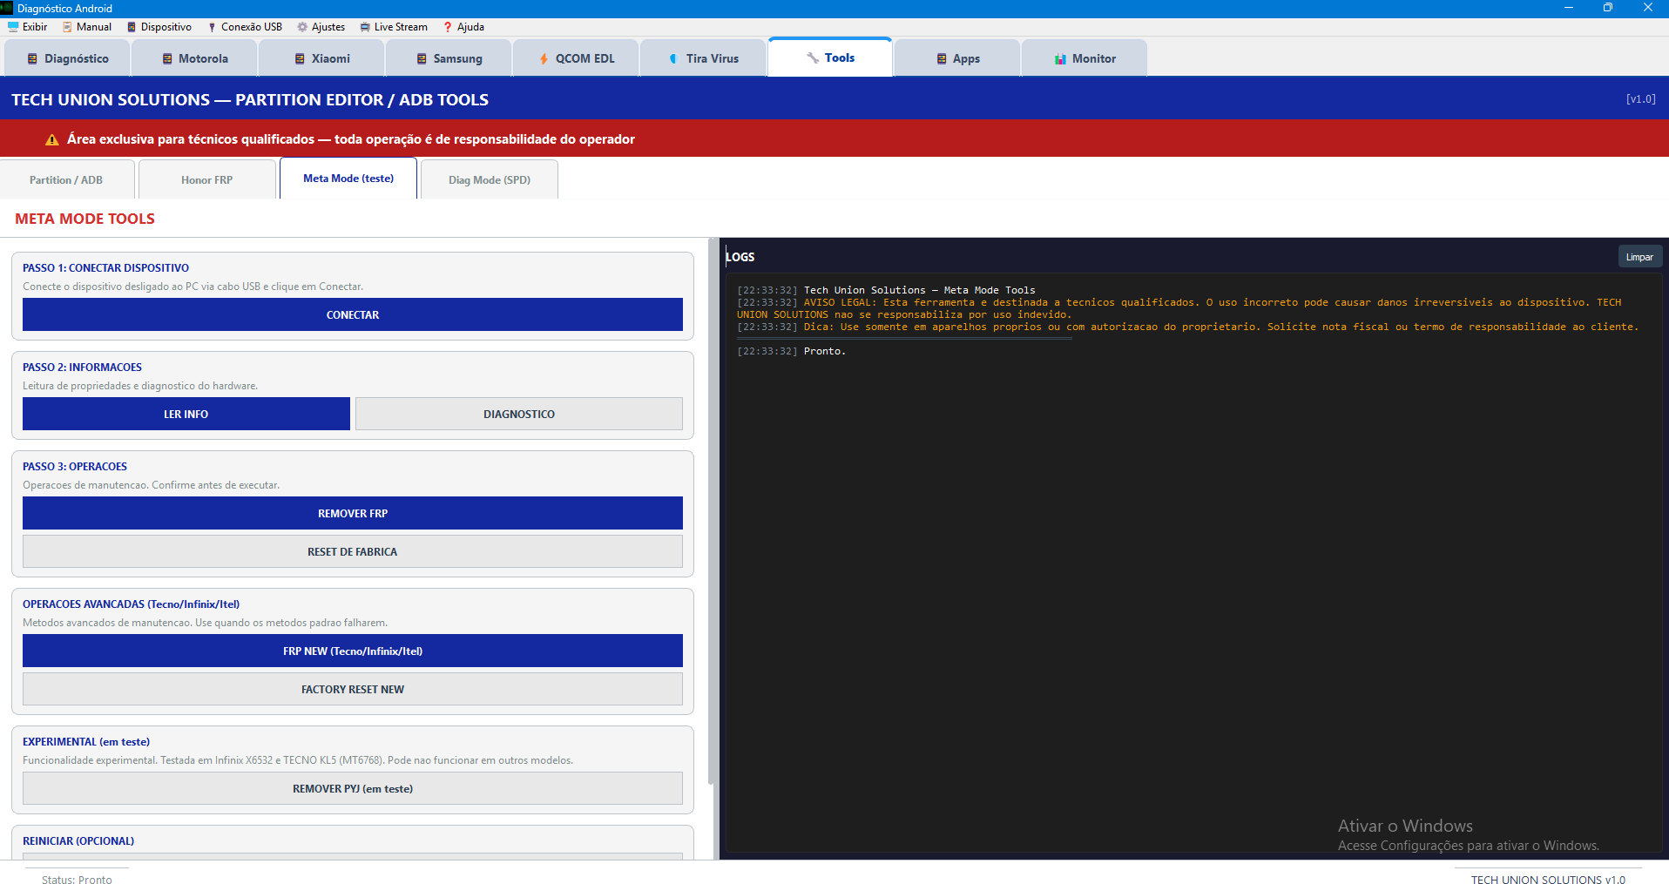Open the Ajuda menu
Screen dimensions: 1669x884
[463, 27]
